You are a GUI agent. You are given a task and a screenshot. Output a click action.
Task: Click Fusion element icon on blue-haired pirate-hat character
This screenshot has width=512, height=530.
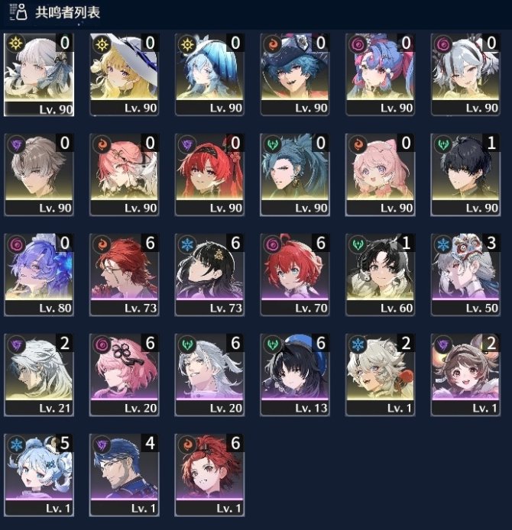(273, 44)
